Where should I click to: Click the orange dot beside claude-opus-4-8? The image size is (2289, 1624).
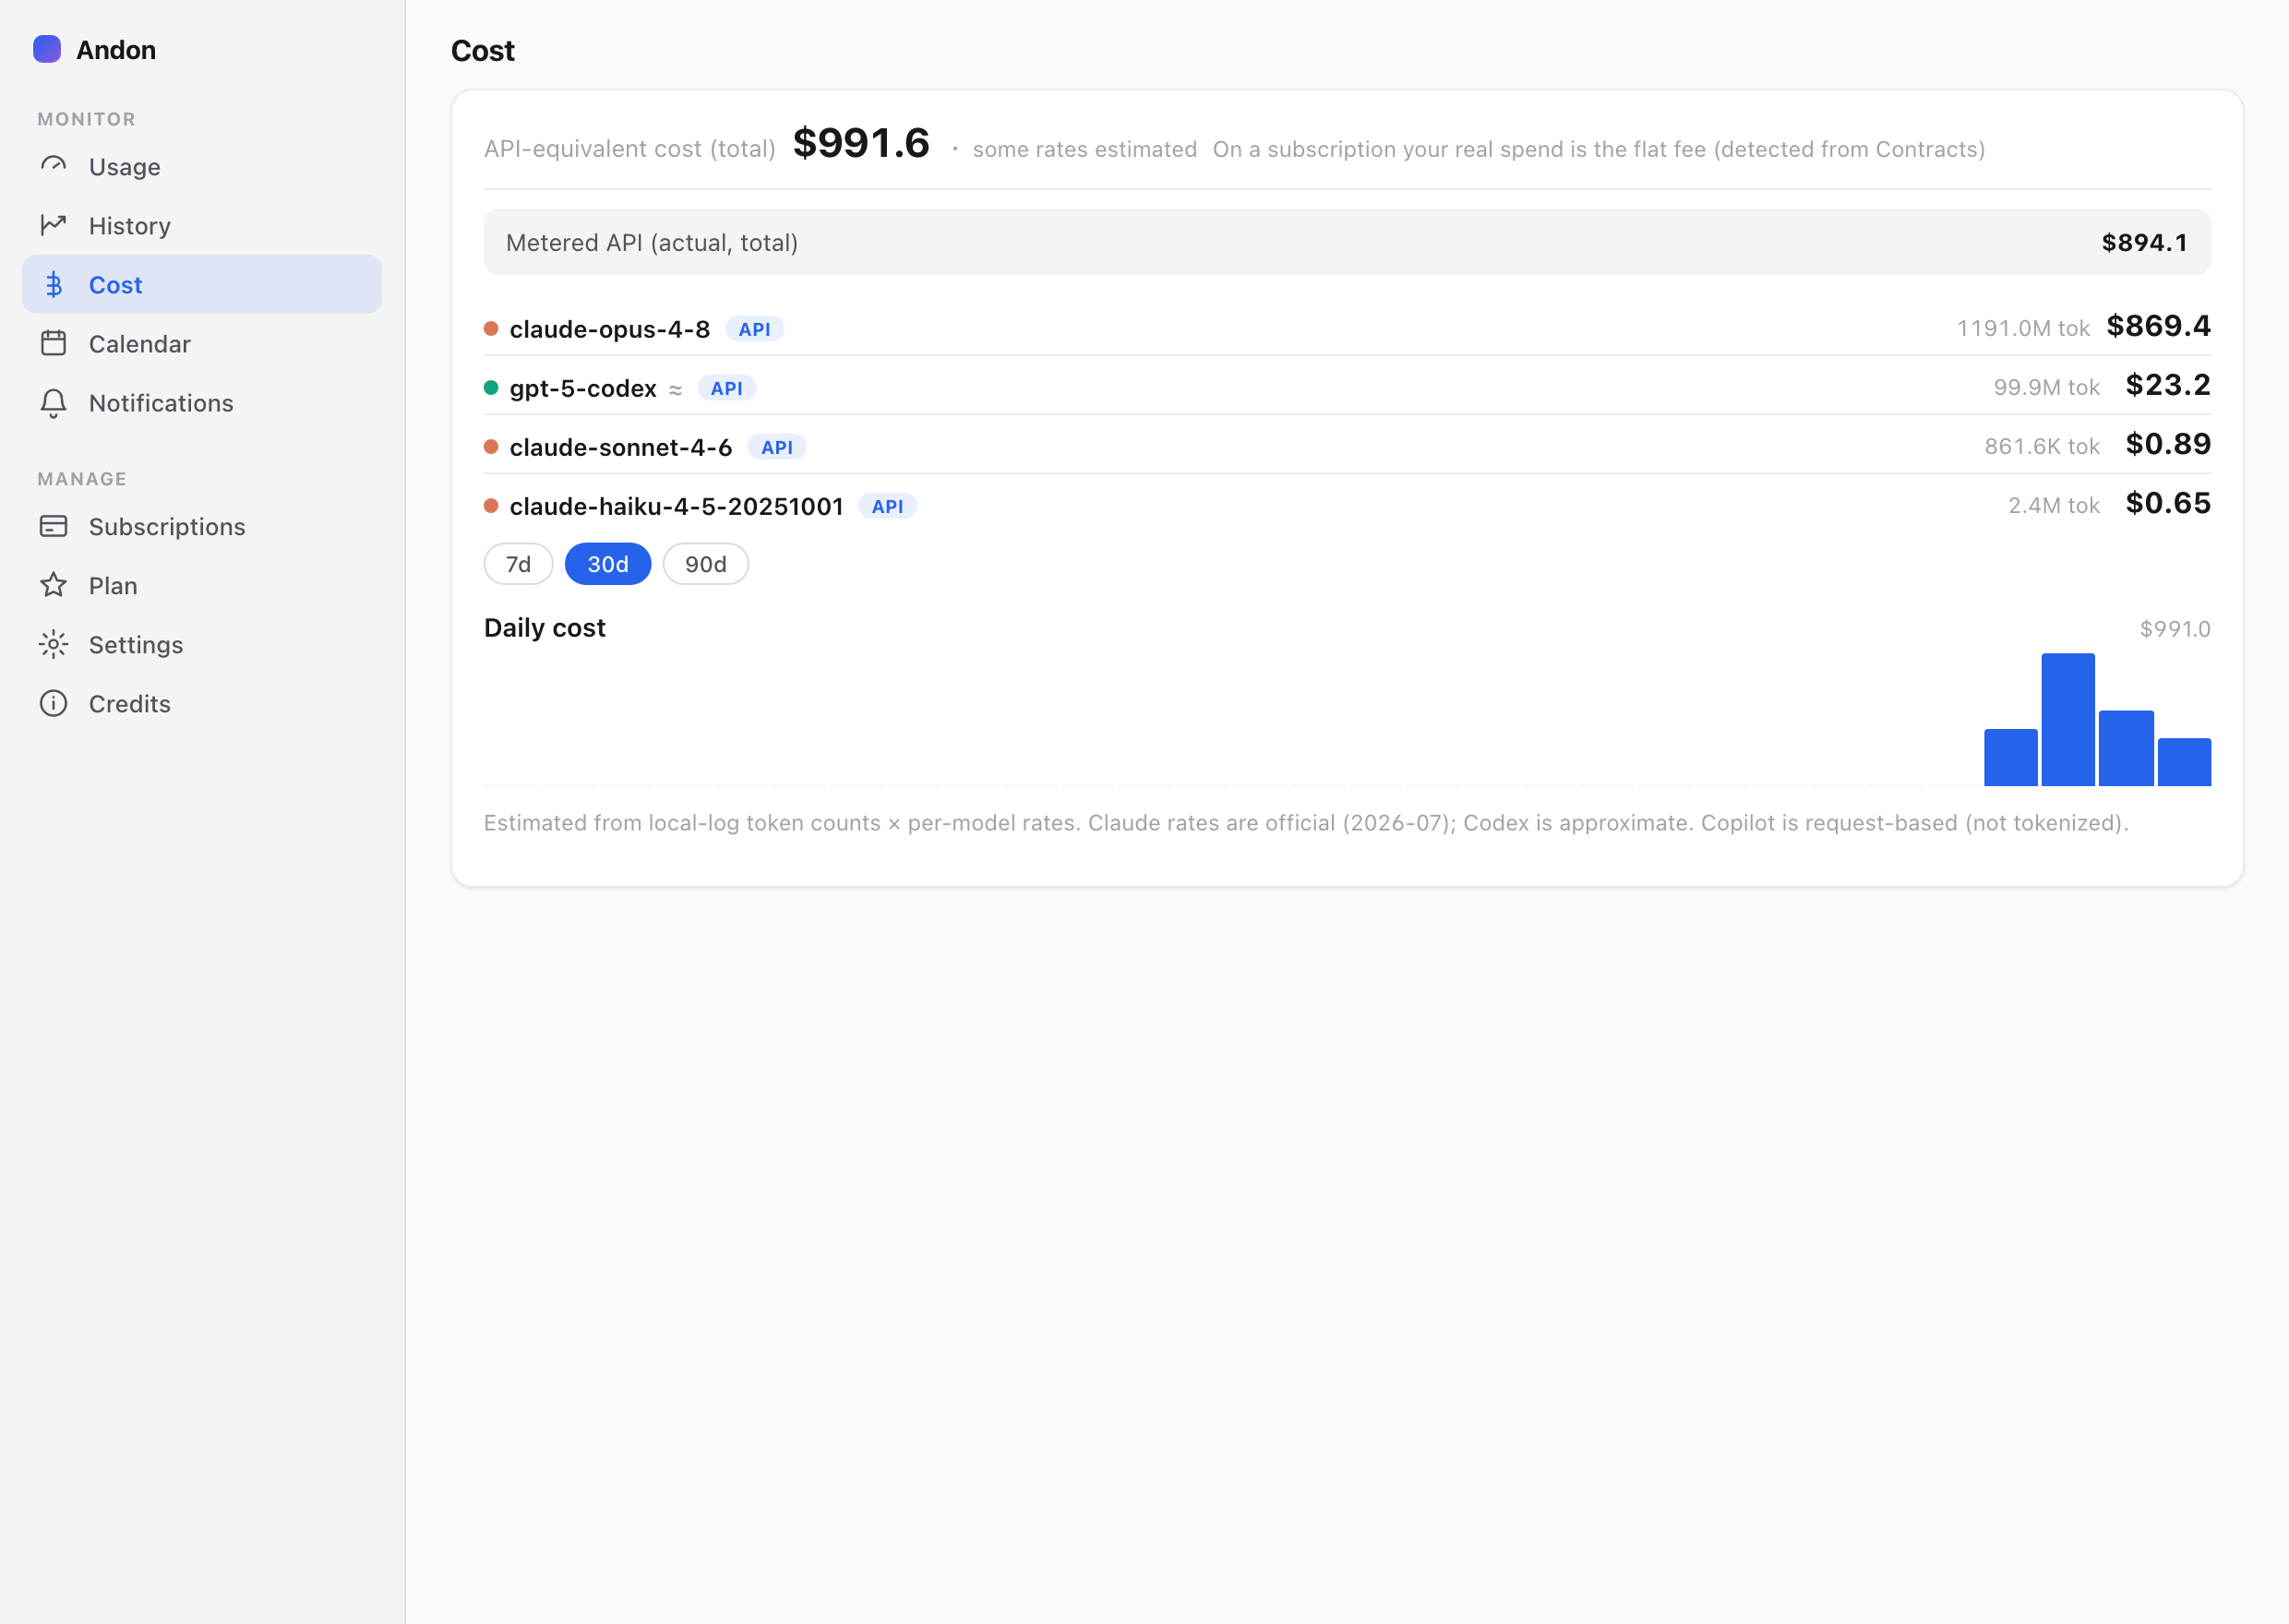click(491, 329)
